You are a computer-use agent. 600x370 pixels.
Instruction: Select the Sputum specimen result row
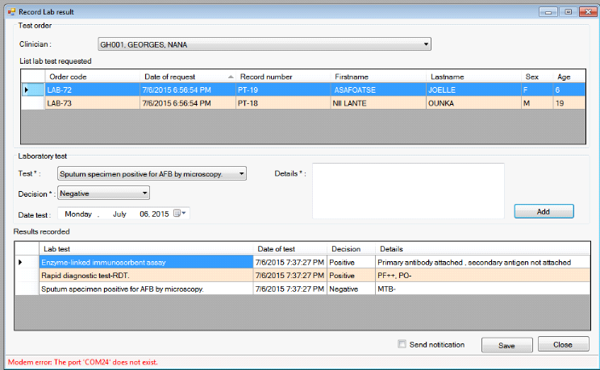(145, 288)
